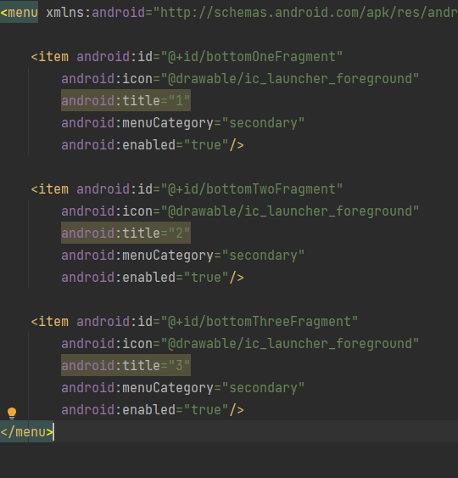
Task: Click menuCategory "secondary" under title 2
Action: point(263,256)
